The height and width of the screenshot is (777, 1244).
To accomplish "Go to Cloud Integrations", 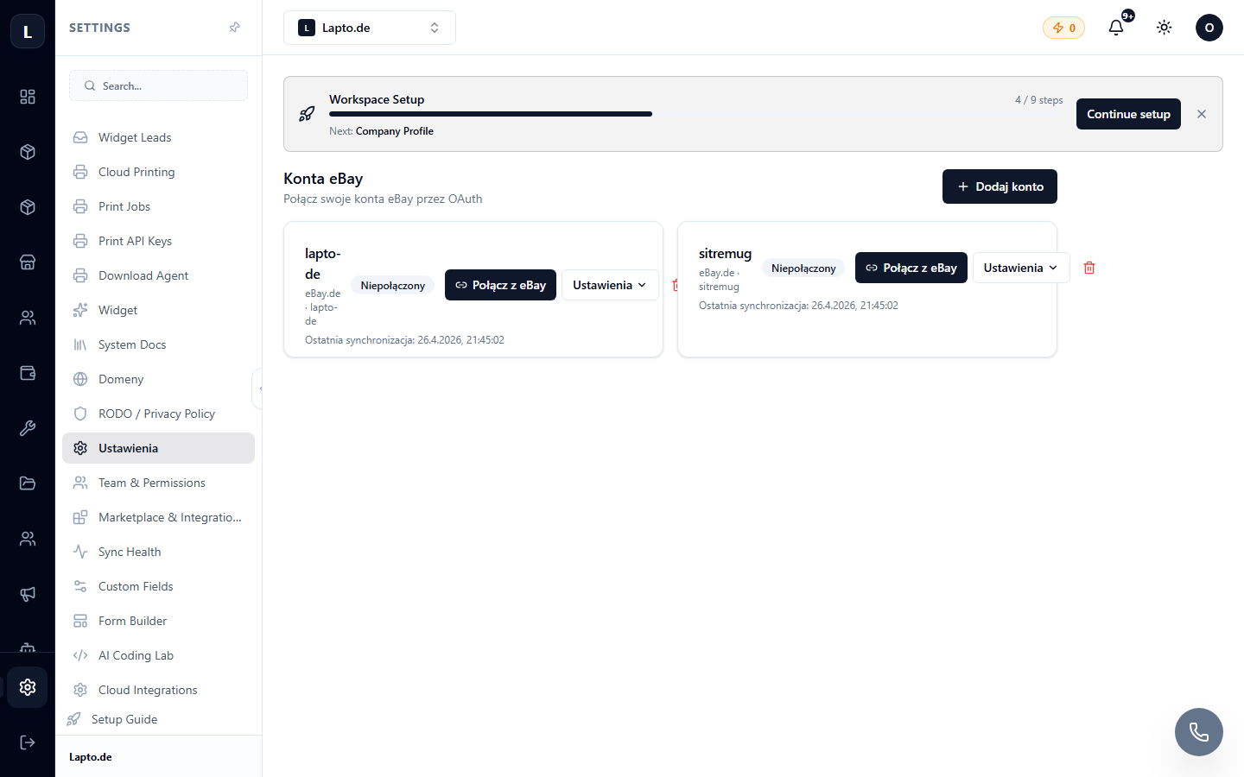I will coord(158,690).
